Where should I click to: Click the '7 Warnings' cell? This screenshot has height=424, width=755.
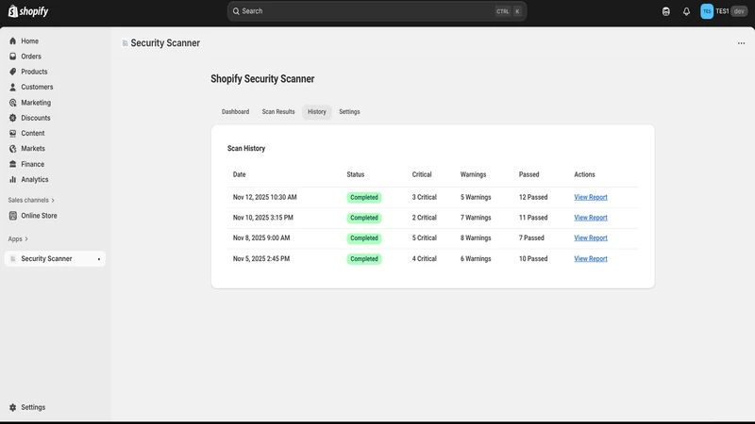[x=476, y=218]
